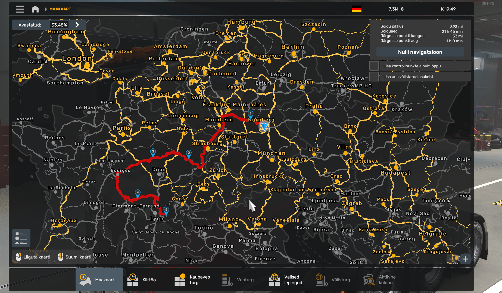This screenshot has height=293, width=502.
Task: Click the Zagreb city marker
Action: pyautogui.click(x=352, y=209)
